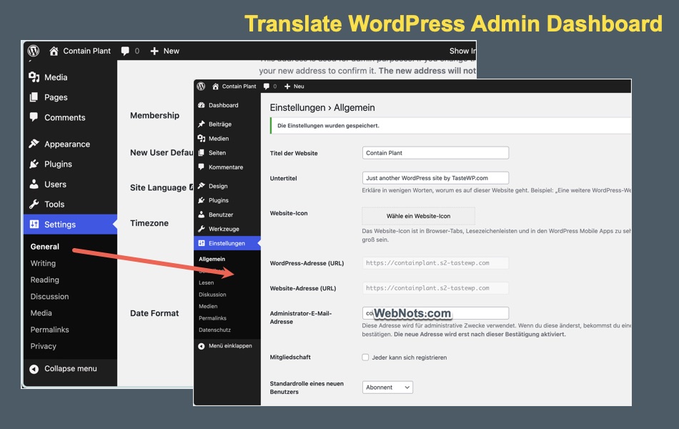Viewport: 679px width, 429px height.
Task: Open comments bubble icon in English window admin bar
Action: [x=125, y=51]
